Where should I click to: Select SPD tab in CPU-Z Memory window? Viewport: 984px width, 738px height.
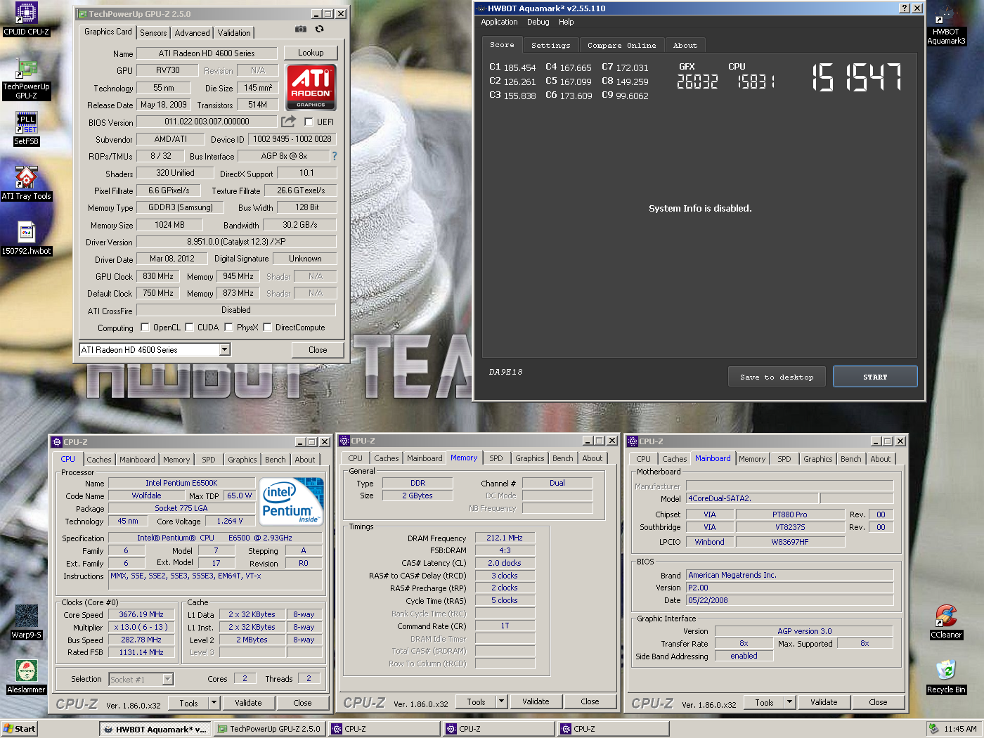coord(496,458)
